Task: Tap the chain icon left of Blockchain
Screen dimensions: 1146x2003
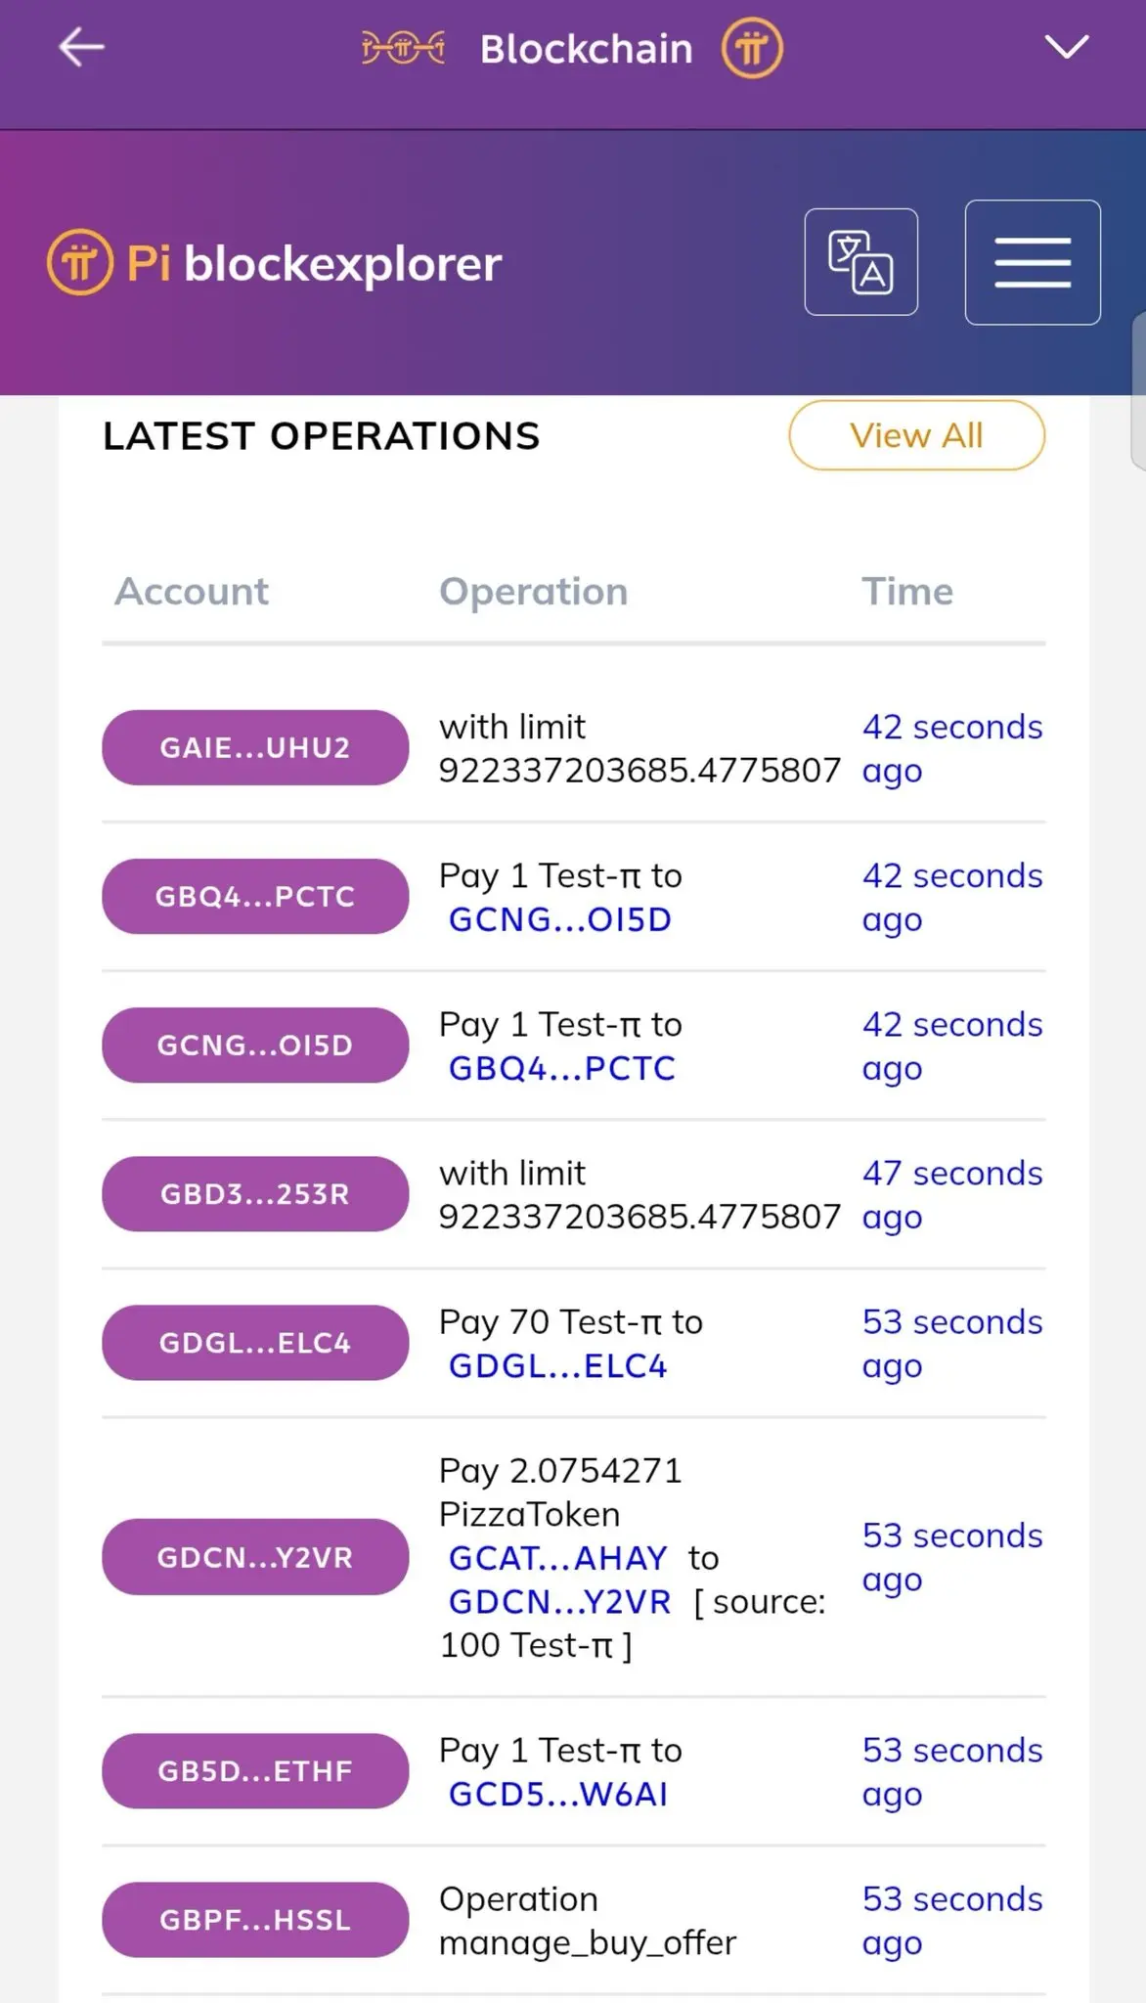Action: point(403,48)
